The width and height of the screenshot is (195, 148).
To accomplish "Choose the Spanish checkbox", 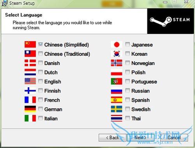I will 128,100.
